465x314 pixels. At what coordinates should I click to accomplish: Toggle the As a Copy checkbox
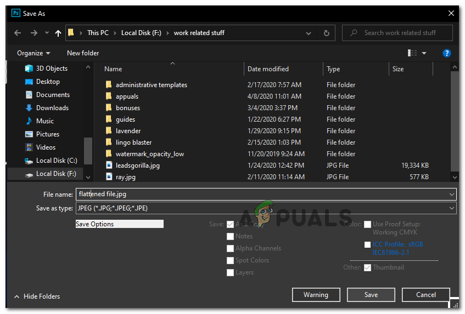230,224
